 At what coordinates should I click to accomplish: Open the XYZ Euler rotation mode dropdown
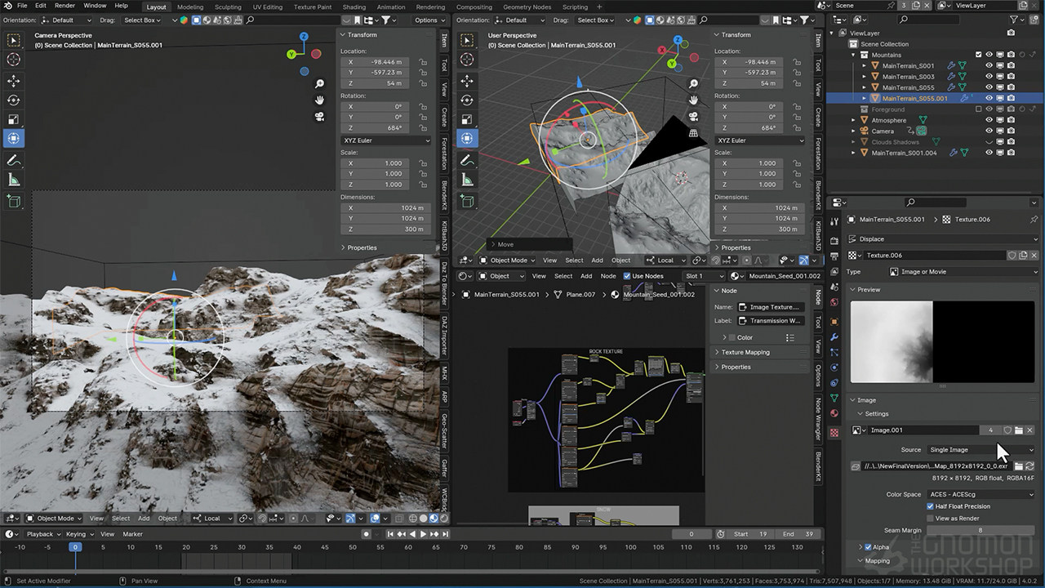(385, 140)
